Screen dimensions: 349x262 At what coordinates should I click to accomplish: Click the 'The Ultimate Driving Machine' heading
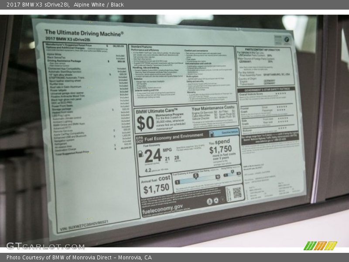tap(84, 32)
